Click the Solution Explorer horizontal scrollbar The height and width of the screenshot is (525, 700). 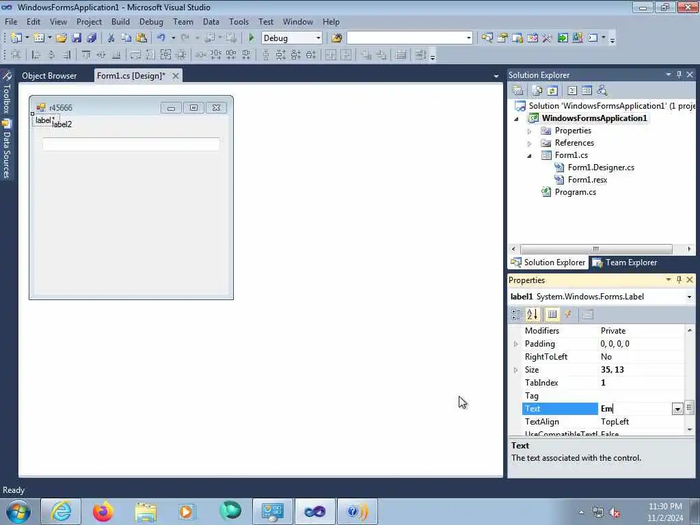(x=596, y=249)
